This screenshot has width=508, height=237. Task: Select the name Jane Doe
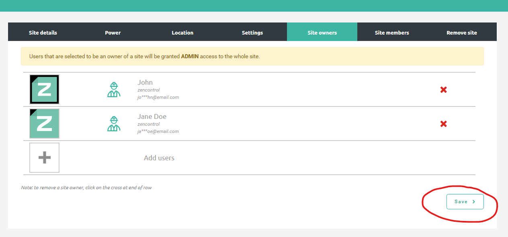[x=152, y=116]
